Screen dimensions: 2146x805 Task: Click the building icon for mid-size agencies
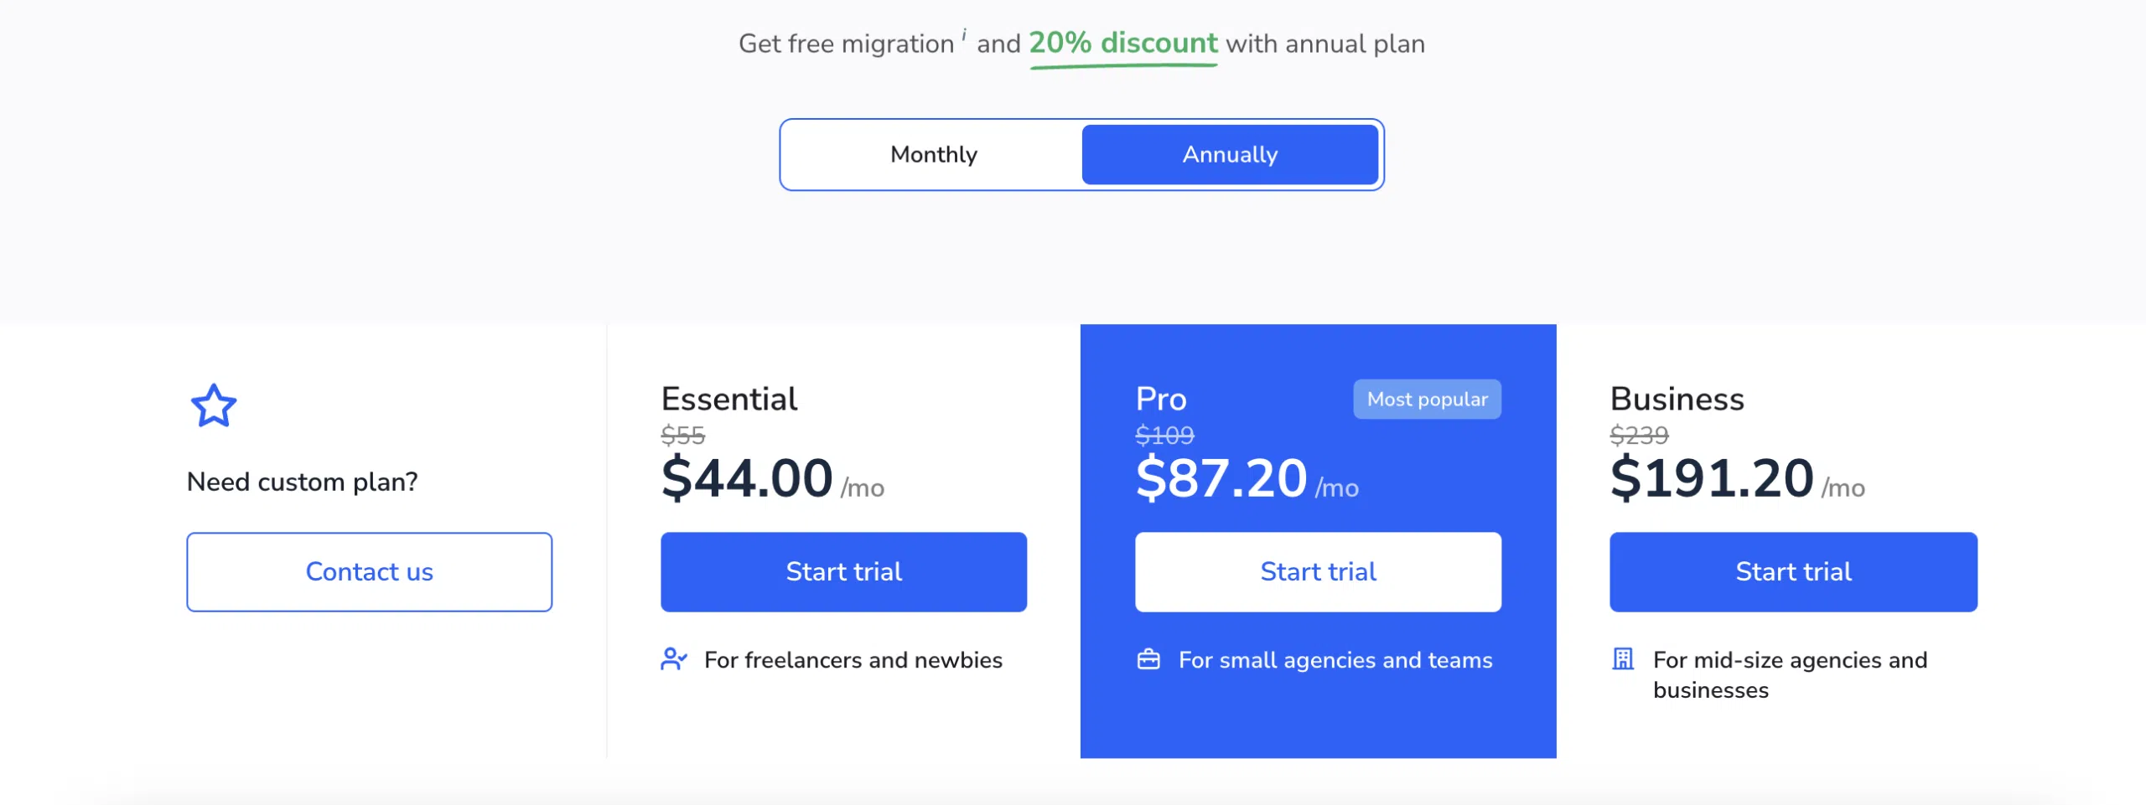(x=1623, y=659)
